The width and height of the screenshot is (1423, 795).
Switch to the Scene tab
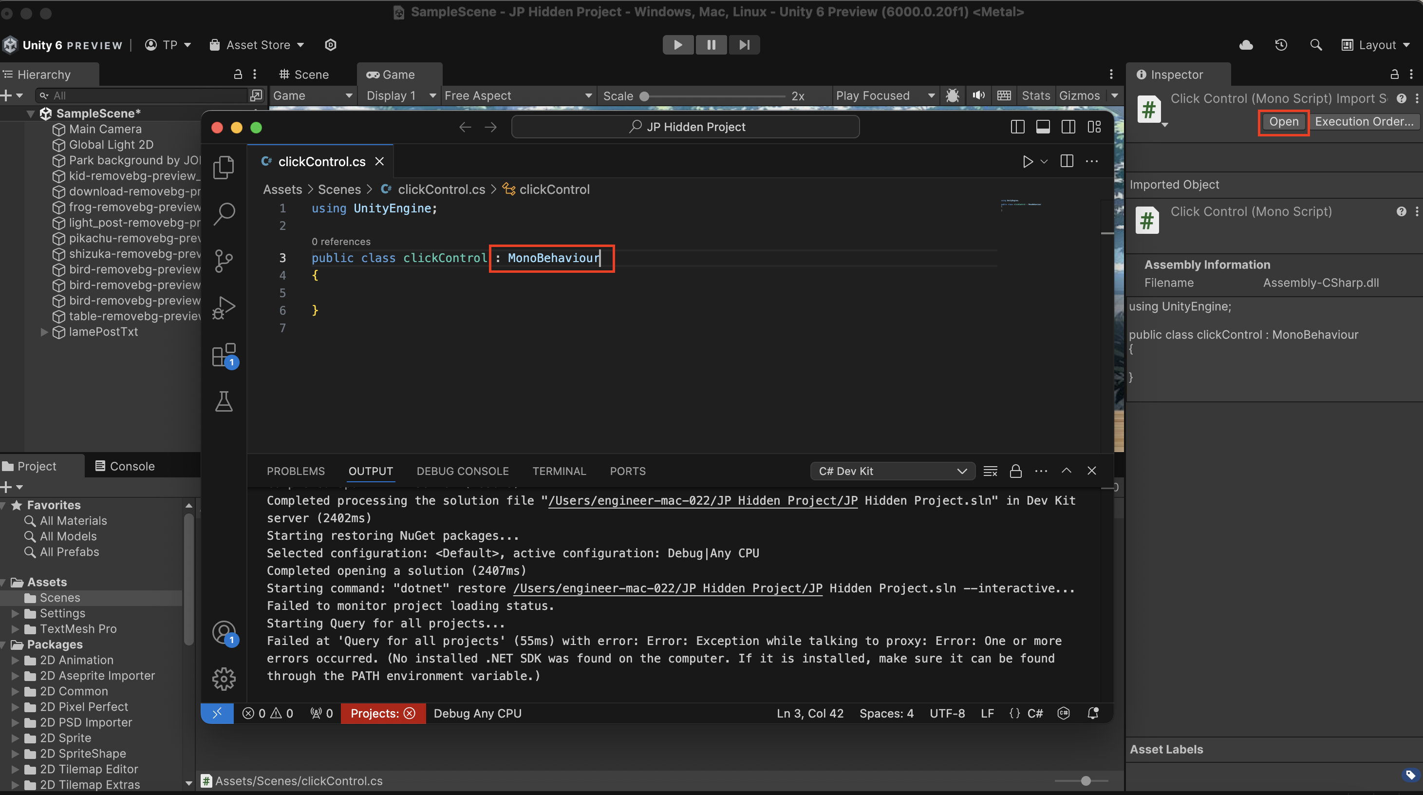[x=304, y=75]
